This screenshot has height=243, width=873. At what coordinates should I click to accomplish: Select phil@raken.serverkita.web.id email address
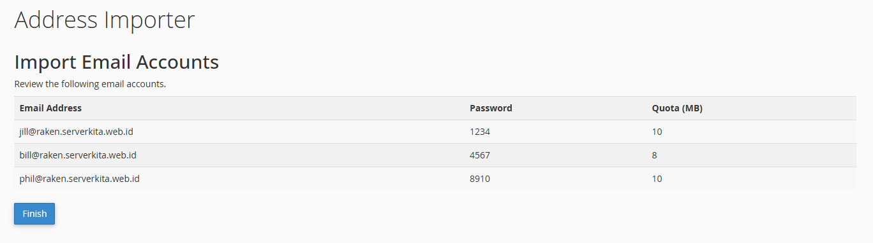pyautogui.click(x=80, y=179)
